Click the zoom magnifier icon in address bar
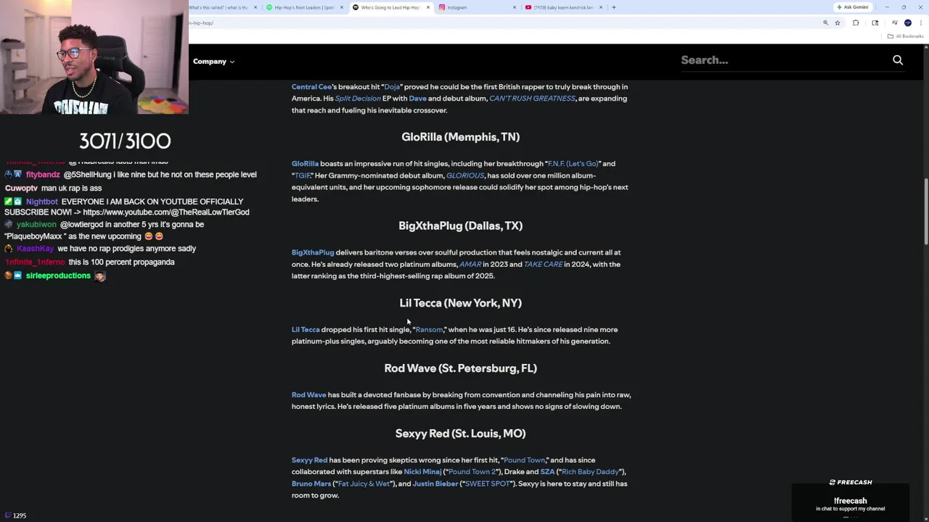This screenshot has height=522, width=929. tap(825, 23)
